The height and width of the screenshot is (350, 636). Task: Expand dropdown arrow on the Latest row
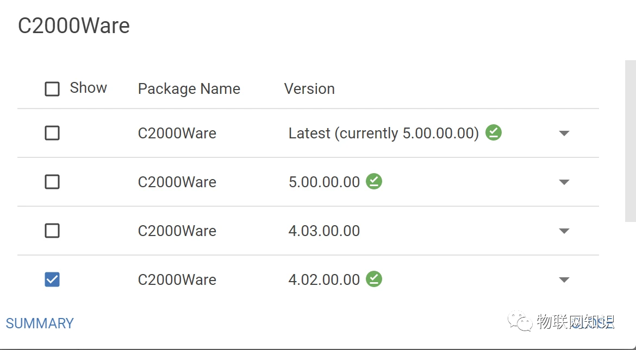point(564,133)
